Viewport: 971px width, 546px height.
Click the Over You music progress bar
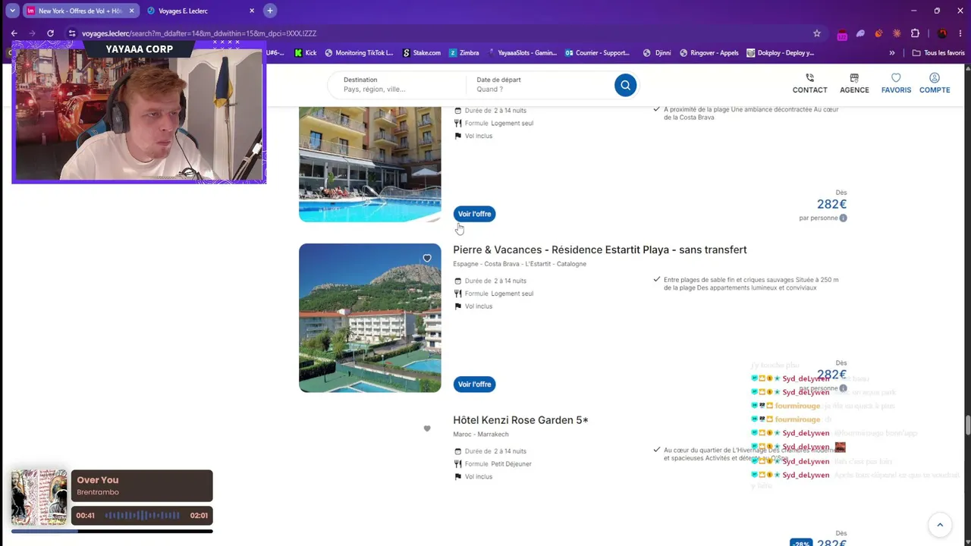pyautogui.click(x=112, y=531)
